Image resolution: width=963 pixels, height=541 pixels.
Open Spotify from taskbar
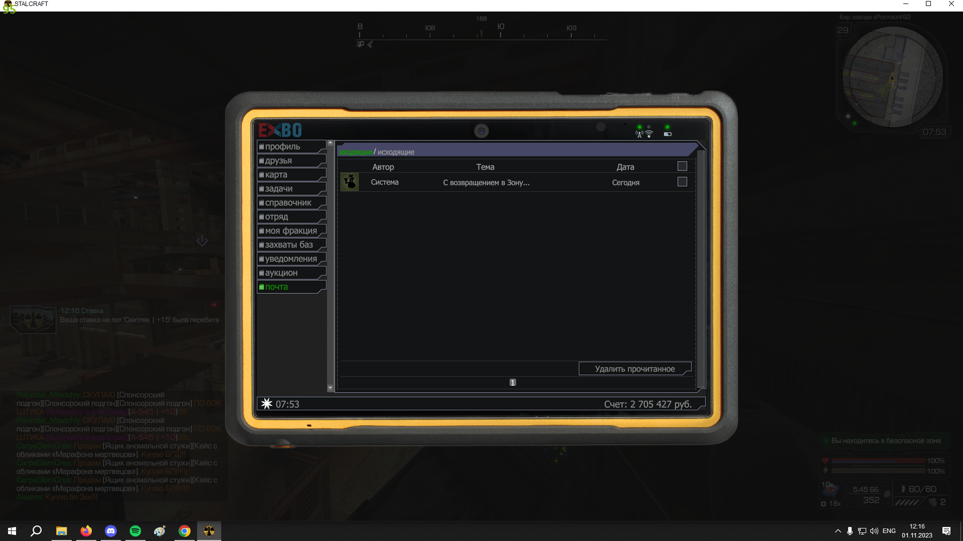coord(135,531)
